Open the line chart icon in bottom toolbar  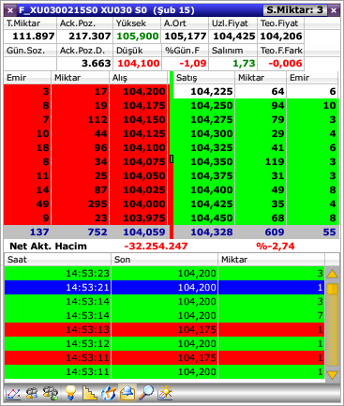[x=13, y=393]
